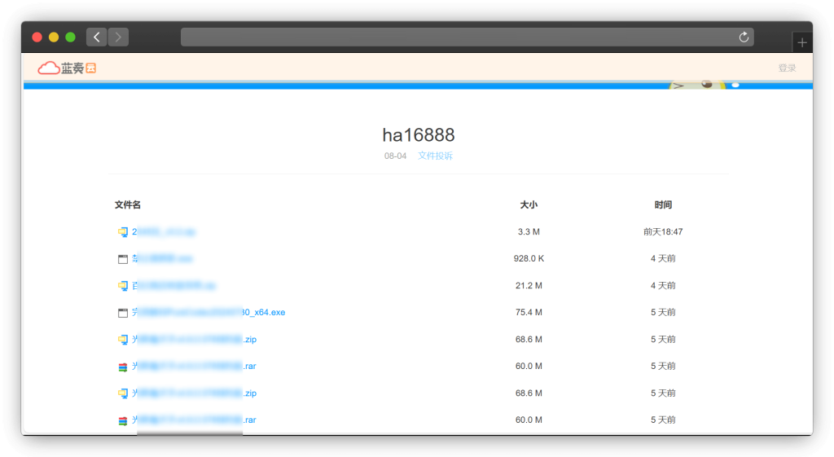The image size is (834, 457).
Task: Focus the browser address bar
Action: (x=456, y=37)
